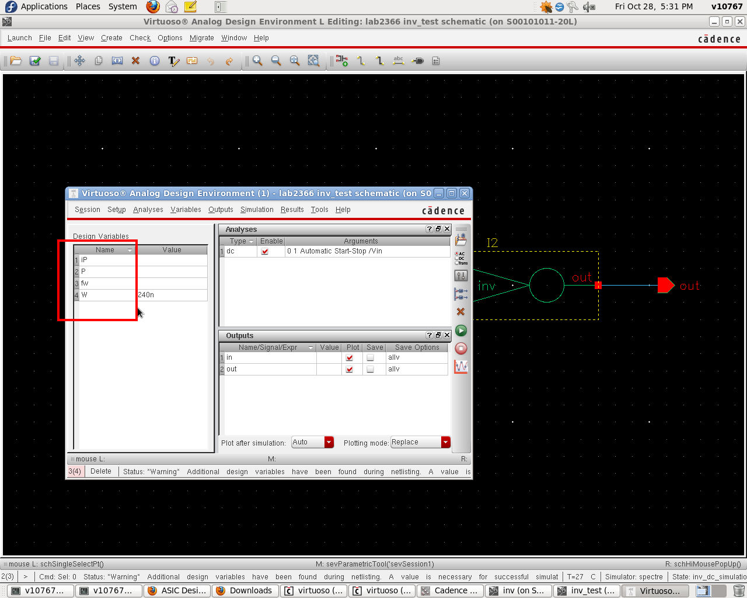Click the Name/Signal/Expr column dropdown arrow
Viewport: 747px width, 598px height.
311,347
